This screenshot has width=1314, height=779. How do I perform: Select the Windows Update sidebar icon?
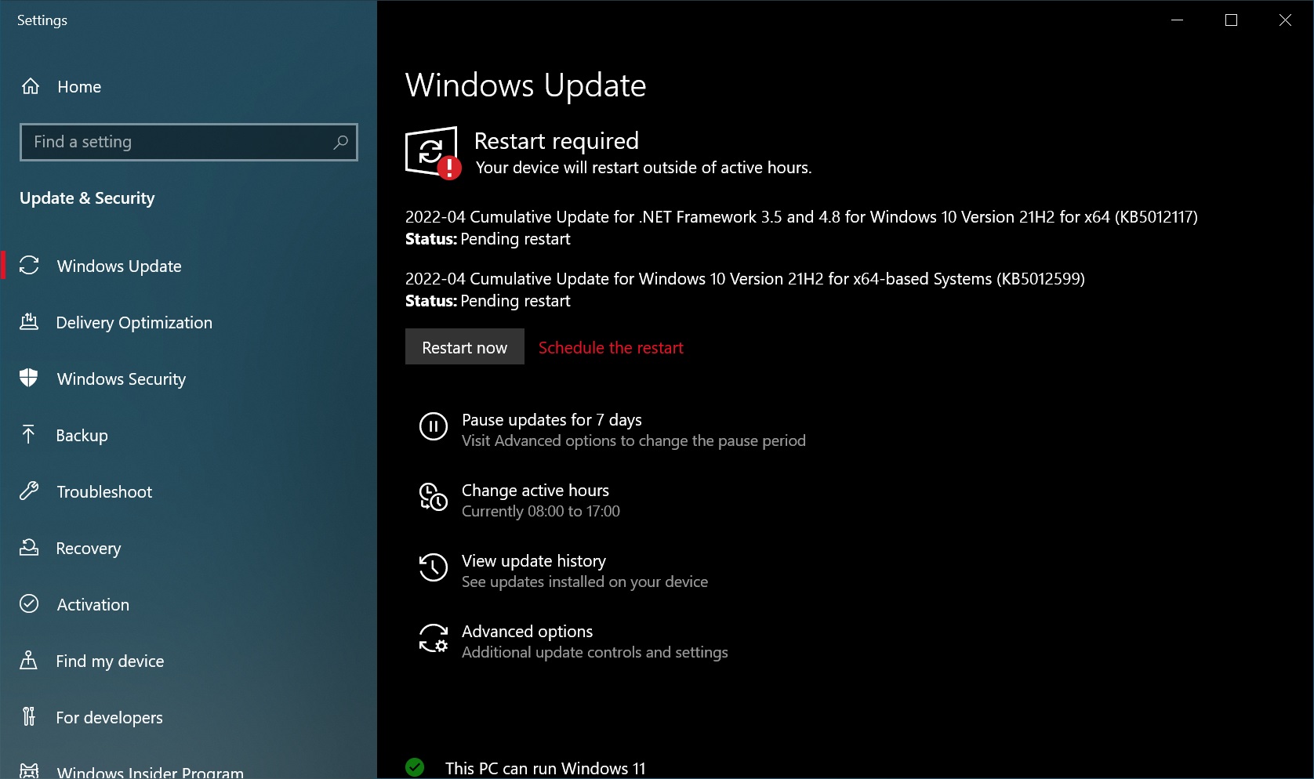click(x=30, y=266)
